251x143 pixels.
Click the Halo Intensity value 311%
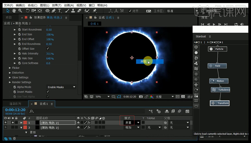(x=50, y=54)
